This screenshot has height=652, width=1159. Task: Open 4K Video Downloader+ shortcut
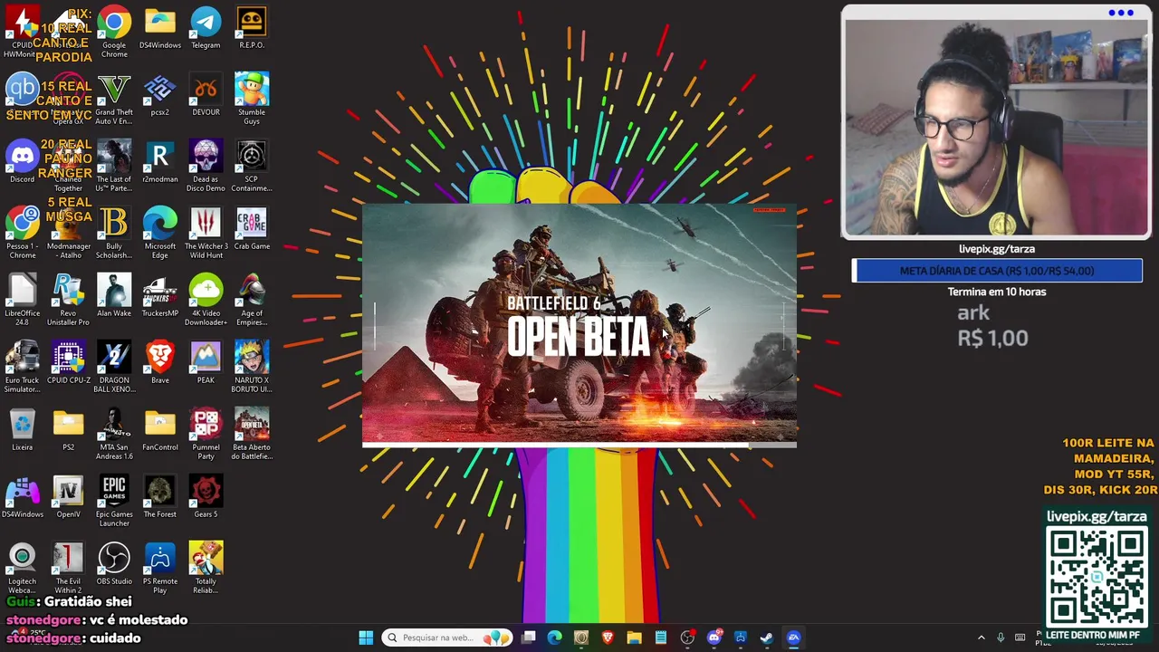pyautogui.click(x=206, y=300)
